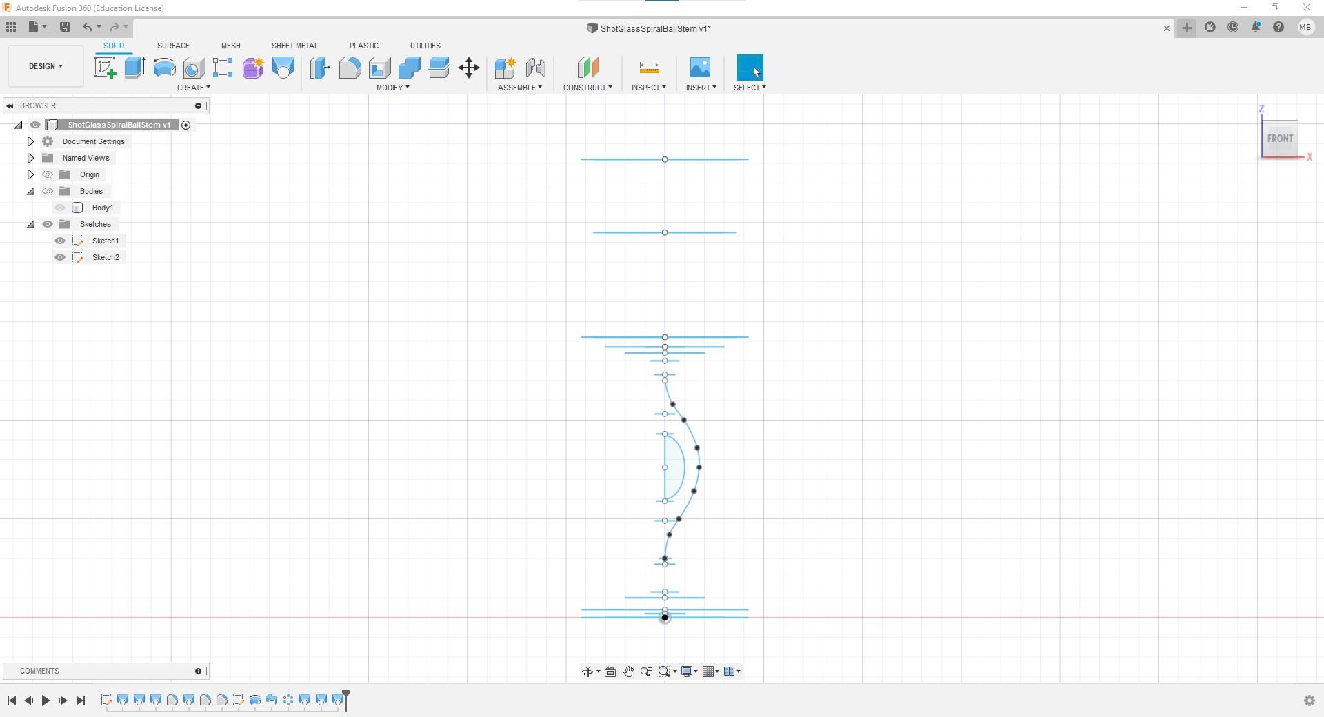Select the Extrude tool
Image resolution: width=1324 pixels, height=717 pixels.
[x=134, y=68]
